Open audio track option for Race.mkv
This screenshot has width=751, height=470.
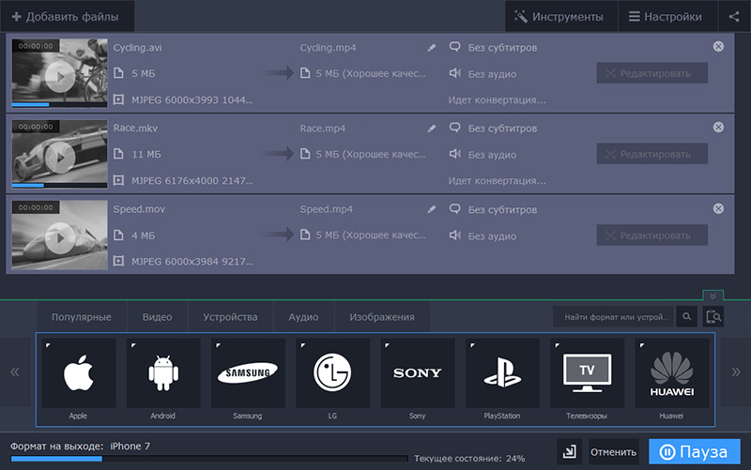click(483, 155)
